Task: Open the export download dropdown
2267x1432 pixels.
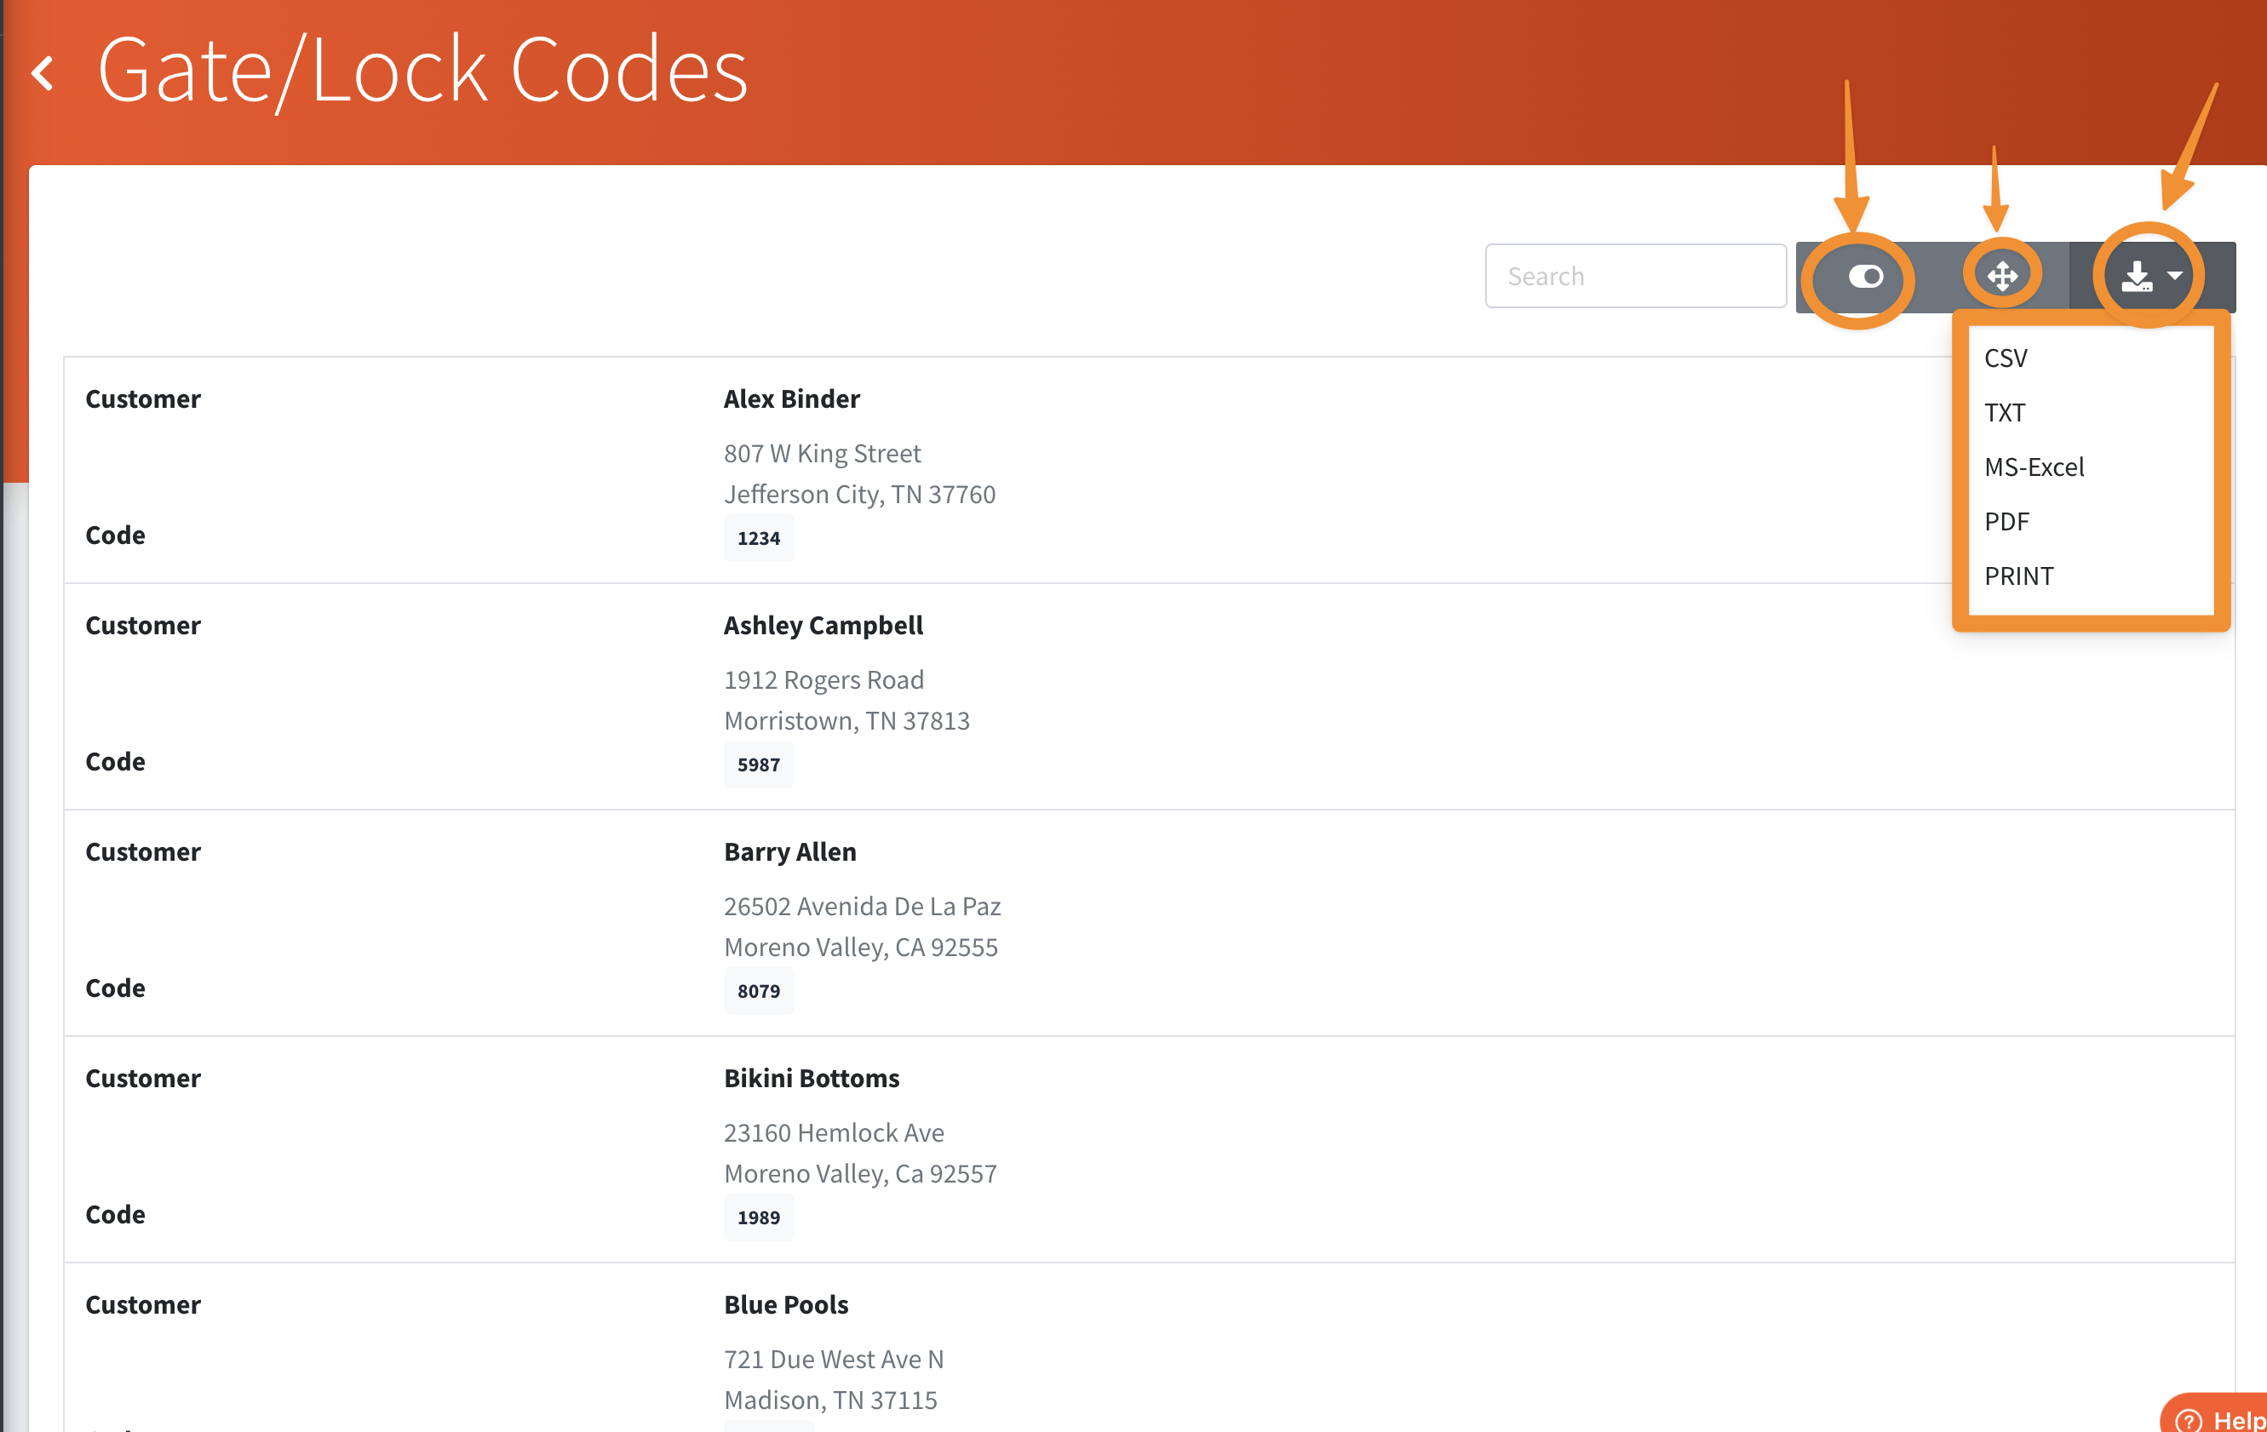Action: [2175, 277]
